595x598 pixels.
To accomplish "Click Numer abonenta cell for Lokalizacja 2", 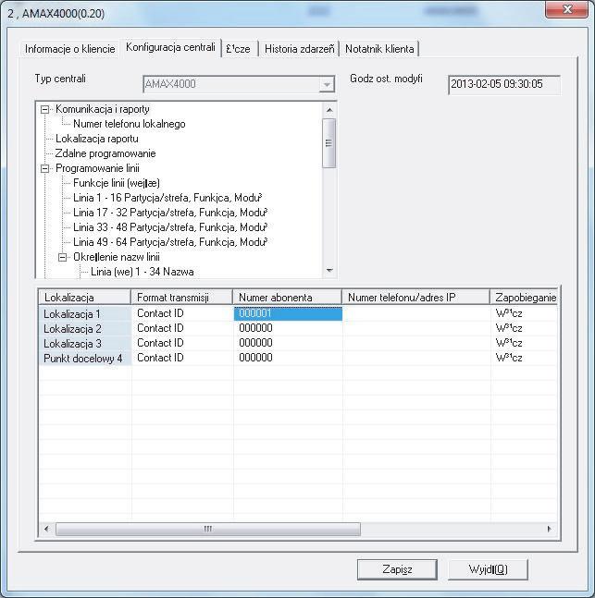I will 288,328.
